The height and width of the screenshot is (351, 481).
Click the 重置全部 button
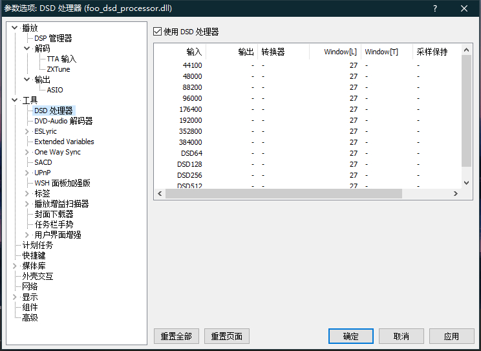(x=176, y=336)
